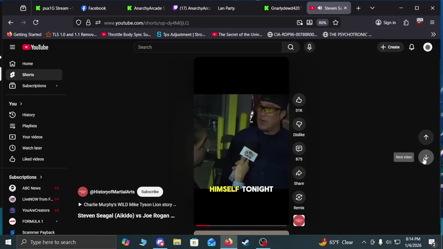Run the search magnifier button

coord(291,47)
